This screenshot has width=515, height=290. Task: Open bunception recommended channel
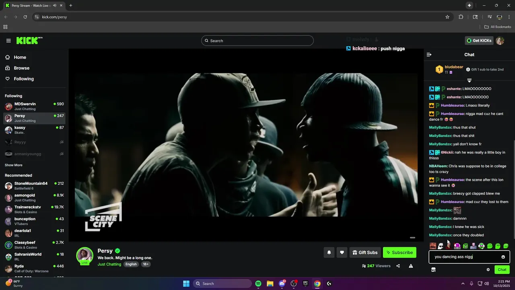tap(34, 221)
